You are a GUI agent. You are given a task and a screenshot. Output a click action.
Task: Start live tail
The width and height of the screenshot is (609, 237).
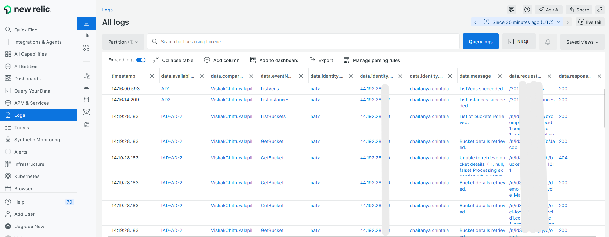coord(590,22)
